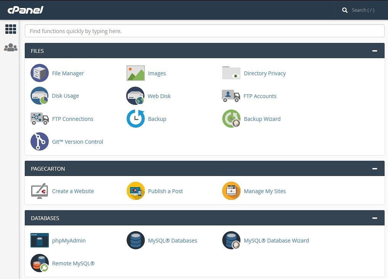Image resolution: width=388 pixels, height=279 pixels.
Task: Open the Backup Wizard icon
Action: (231, 119)
